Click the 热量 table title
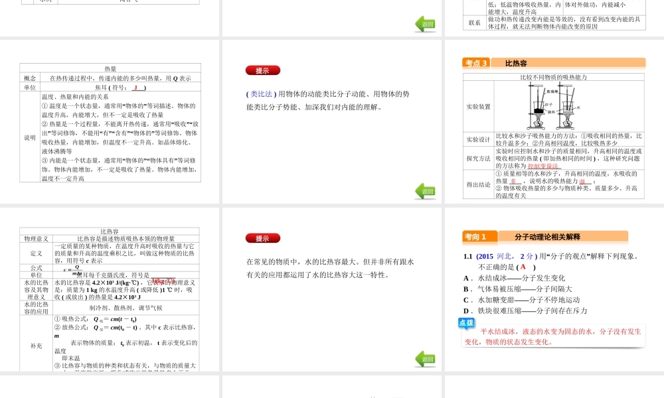 point(110,68)
